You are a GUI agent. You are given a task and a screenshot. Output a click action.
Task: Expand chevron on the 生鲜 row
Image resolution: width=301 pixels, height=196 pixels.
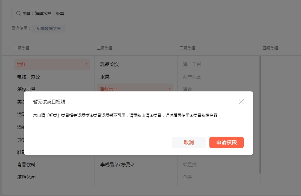pos(87,64)
